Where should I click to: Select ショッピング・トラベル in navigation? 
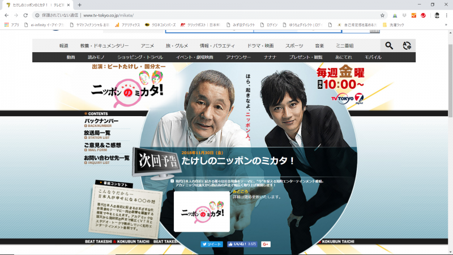click(x=140, y=57)
